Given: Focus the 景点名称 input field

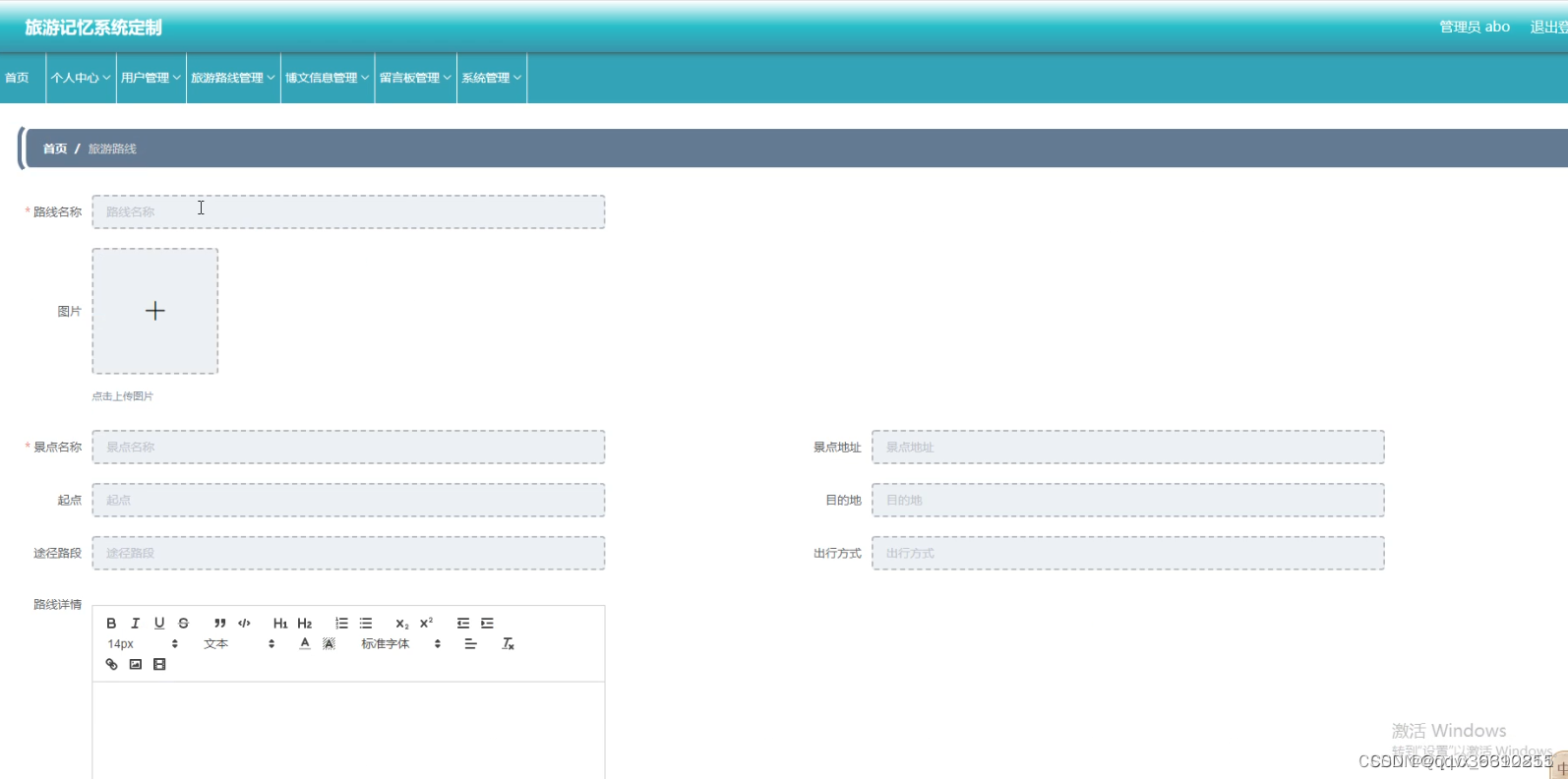Looking at the screenshot, I should click(x=348, y=447).
